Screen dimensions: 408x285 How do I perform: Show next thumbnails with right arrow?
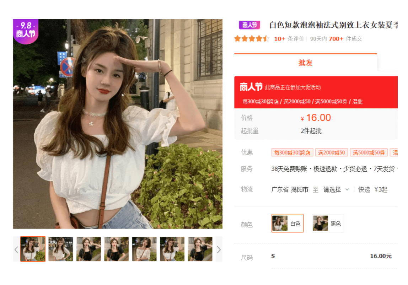coord(219,249)
